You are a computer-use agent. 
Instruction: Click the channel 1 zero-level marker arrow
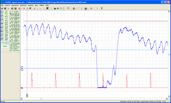pyautogui.click(x=22, y=70)
